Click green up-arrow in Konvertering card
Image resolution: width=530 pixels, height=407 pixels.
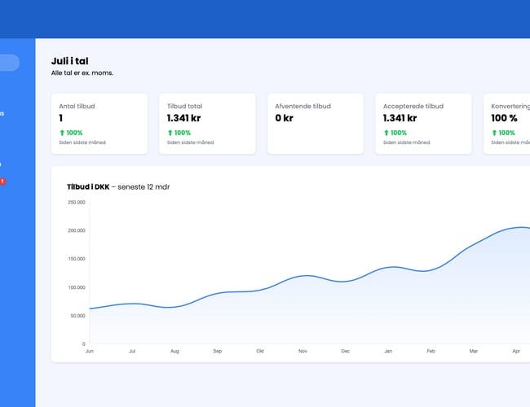[x=494, y=133]
